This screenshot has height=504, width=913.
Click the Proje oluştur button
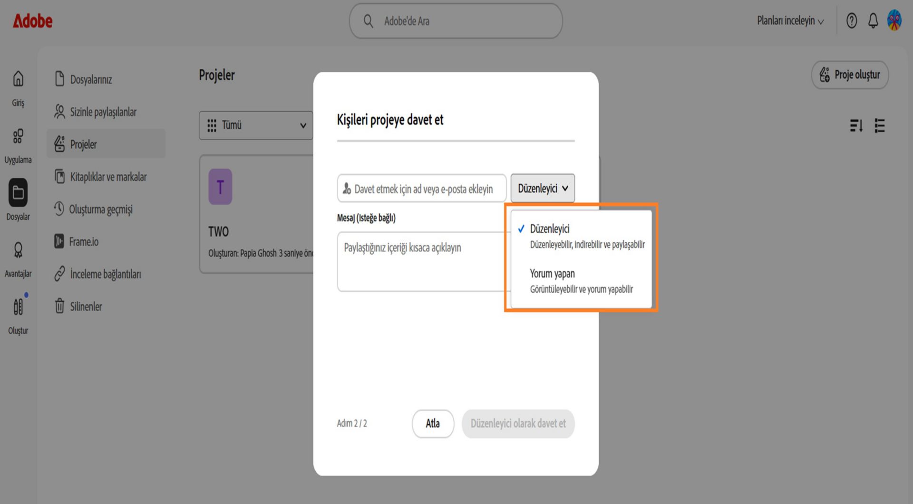pyautogui.click(x=850, y=75)
